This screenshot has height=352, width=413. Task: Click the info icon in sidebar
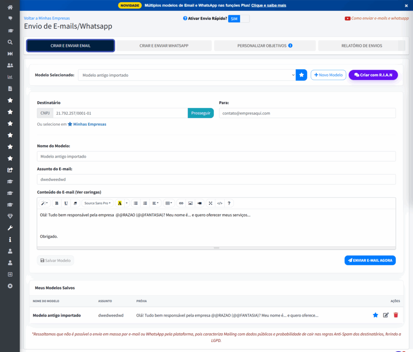coord(10,240)
